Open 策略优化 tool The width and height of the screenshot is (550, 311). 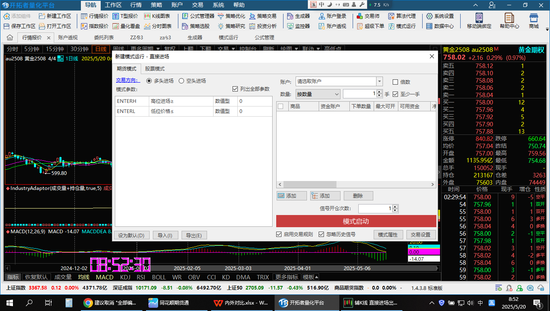[231, 16]
